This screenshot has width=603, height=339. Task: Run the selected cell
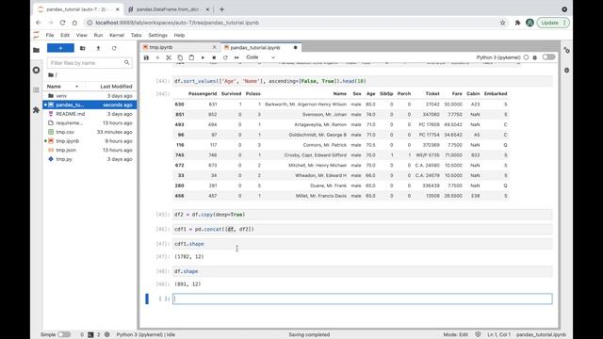click(x=203, y=57)
